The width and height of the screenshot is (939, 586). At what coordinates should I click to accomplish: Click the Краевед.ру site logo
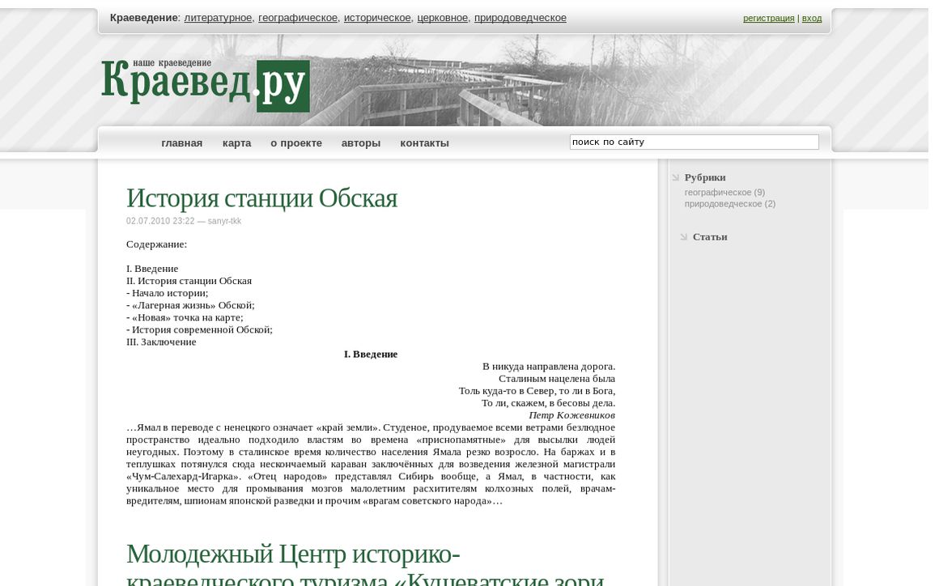click(206, 84)
